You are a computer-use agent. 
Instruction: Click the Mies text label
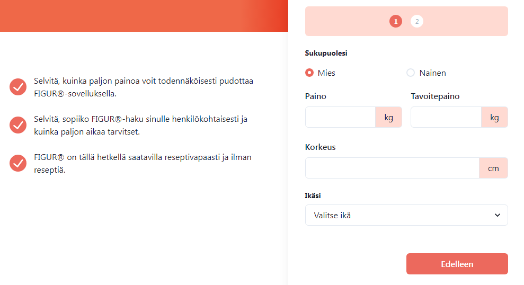(326, 73)
